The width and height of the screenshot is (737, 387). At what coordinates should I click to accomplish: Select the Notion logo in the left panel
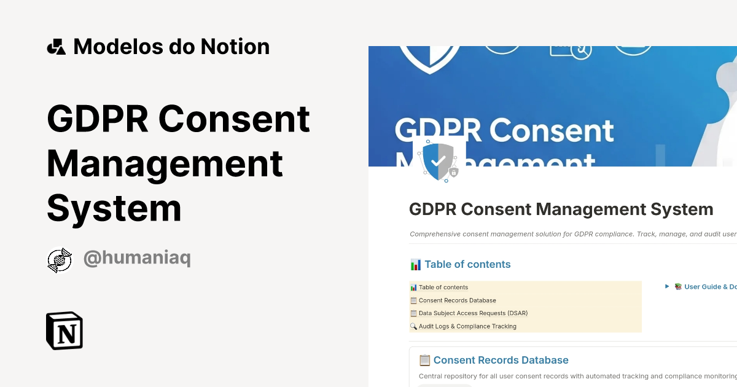click(64, 330)
